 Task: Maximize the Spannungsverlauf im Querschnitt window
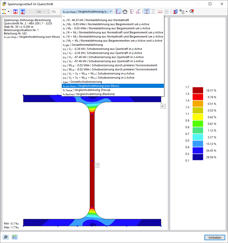[210, 4]
